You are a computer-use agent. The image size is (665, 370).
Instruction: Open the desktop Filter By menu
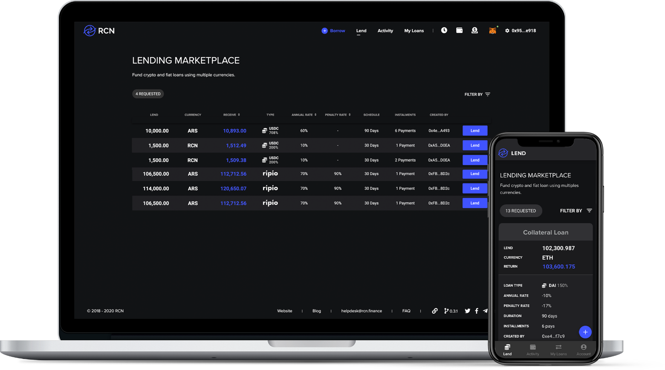(477, 94)
